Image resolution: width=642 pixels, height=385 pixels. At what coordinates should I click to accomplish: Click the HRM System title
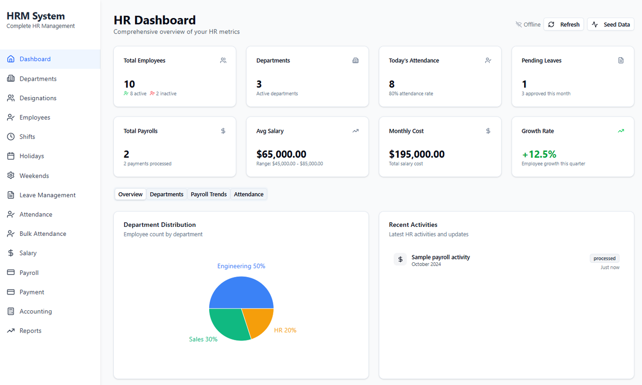tap(36, 16)
